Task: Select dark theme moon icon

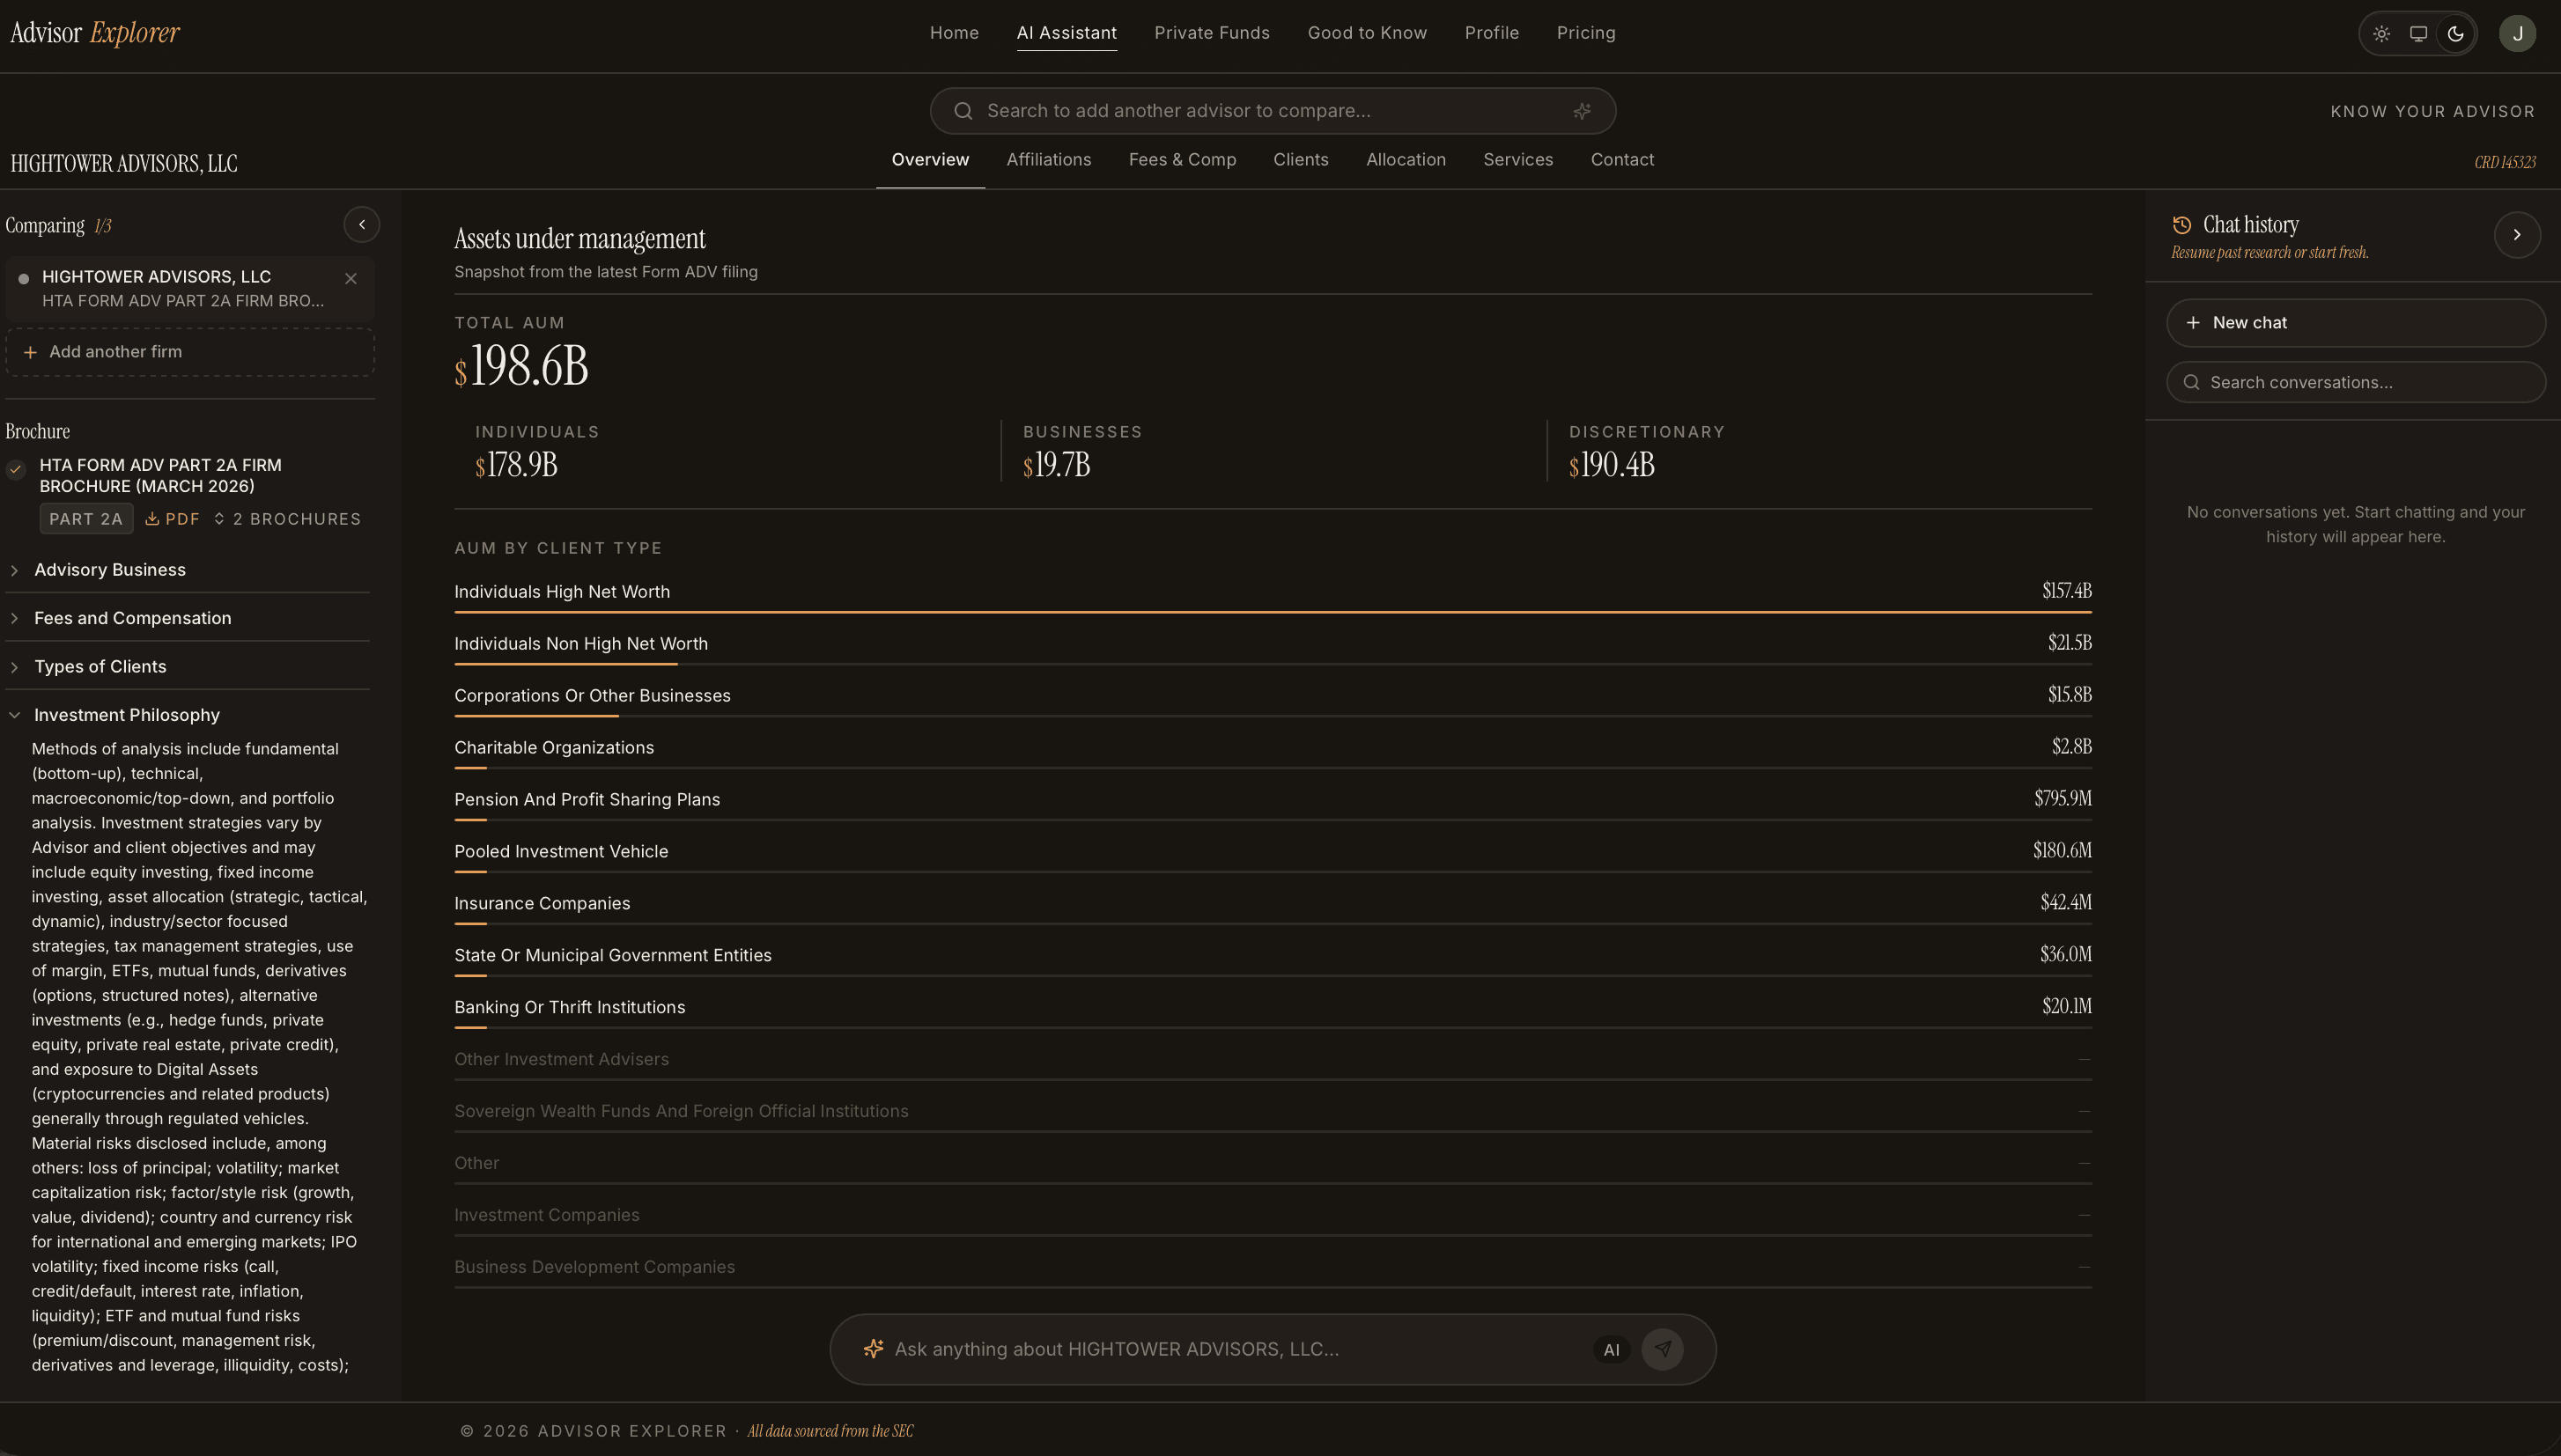Action: click(2455, 34)
